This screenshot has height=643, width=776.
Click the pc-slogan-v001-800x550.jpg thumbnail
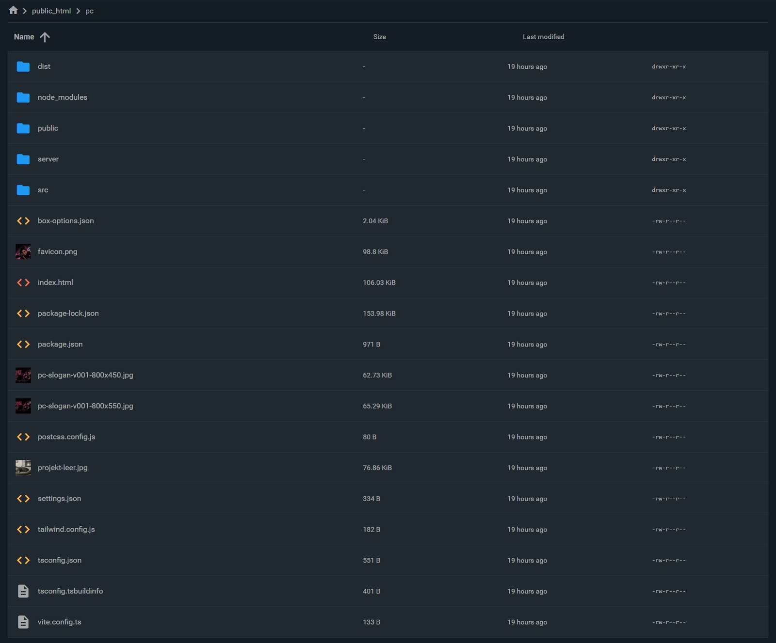(23, 406)
